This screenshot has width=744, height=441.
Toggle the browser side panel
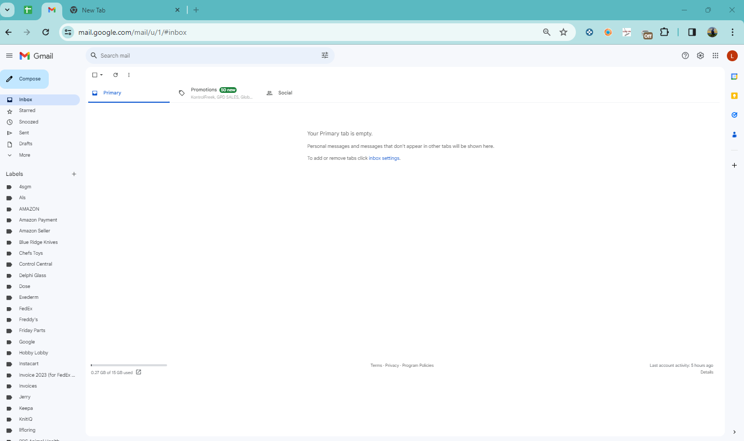tap(692, 32)
